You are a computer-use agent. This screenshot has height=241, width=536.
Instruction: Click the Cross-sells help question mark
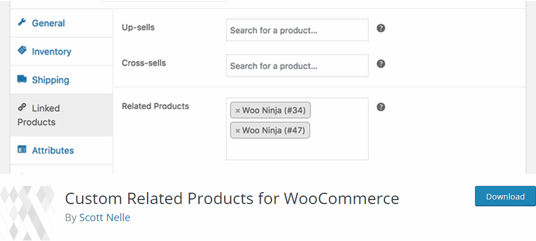point(381,64)
